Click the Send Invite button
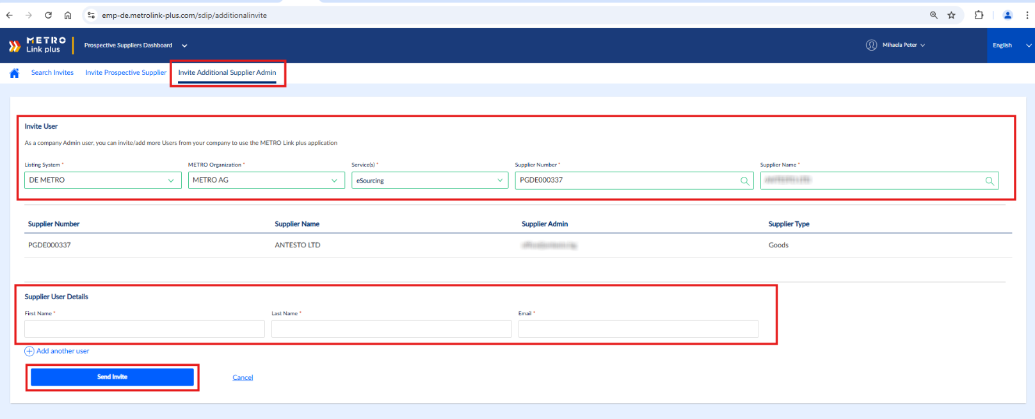This screenshot has width=1035, height=419. coord(112,377)
